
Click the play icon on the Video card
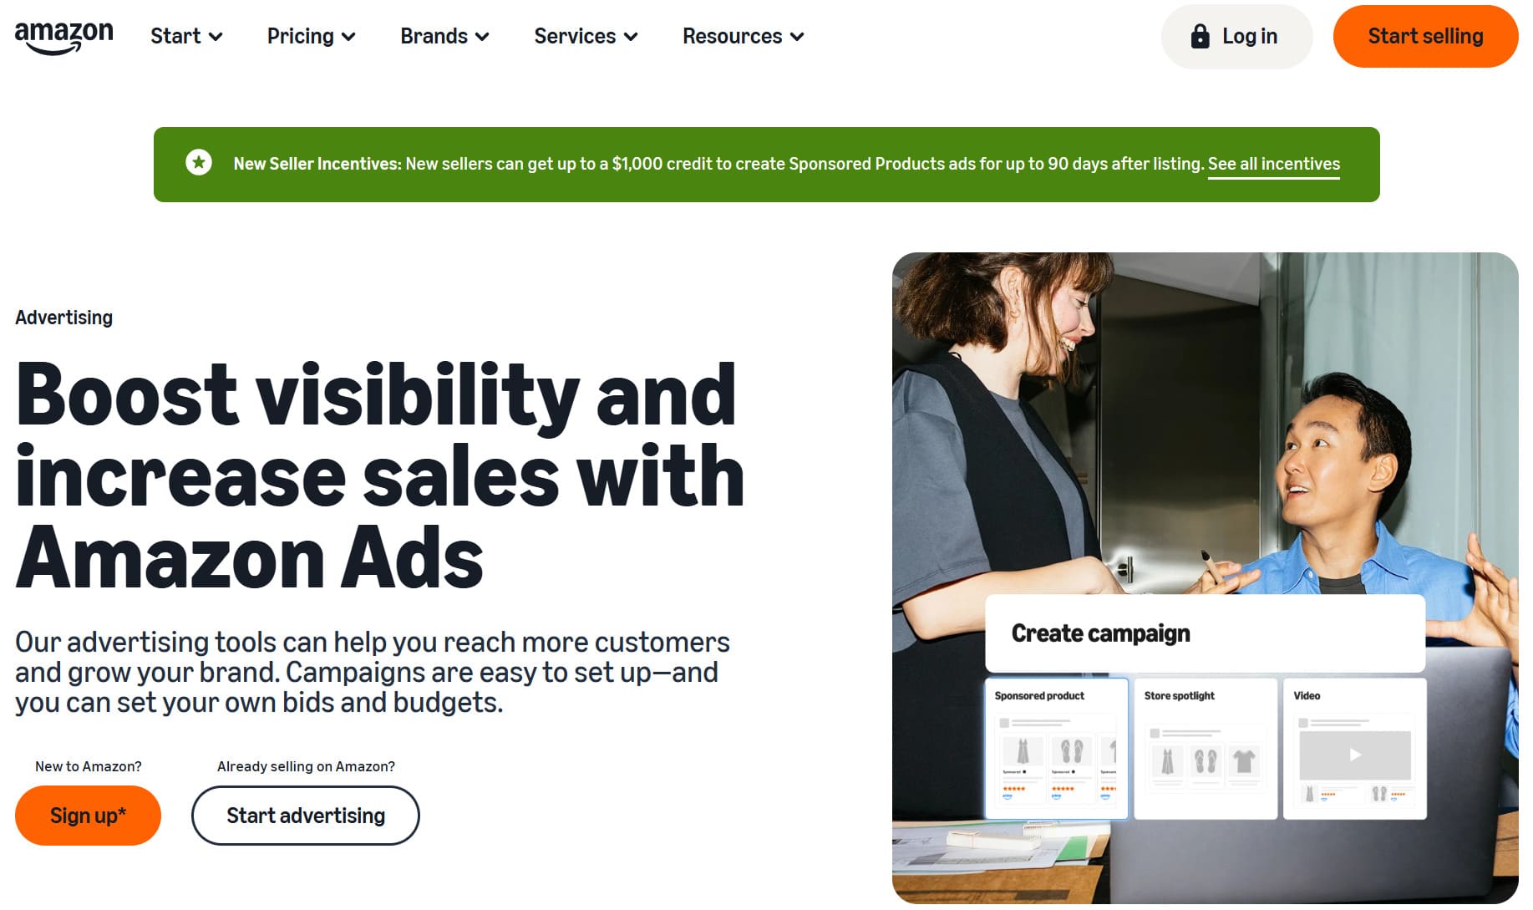pyautogui.click(x=1355, y=755)
